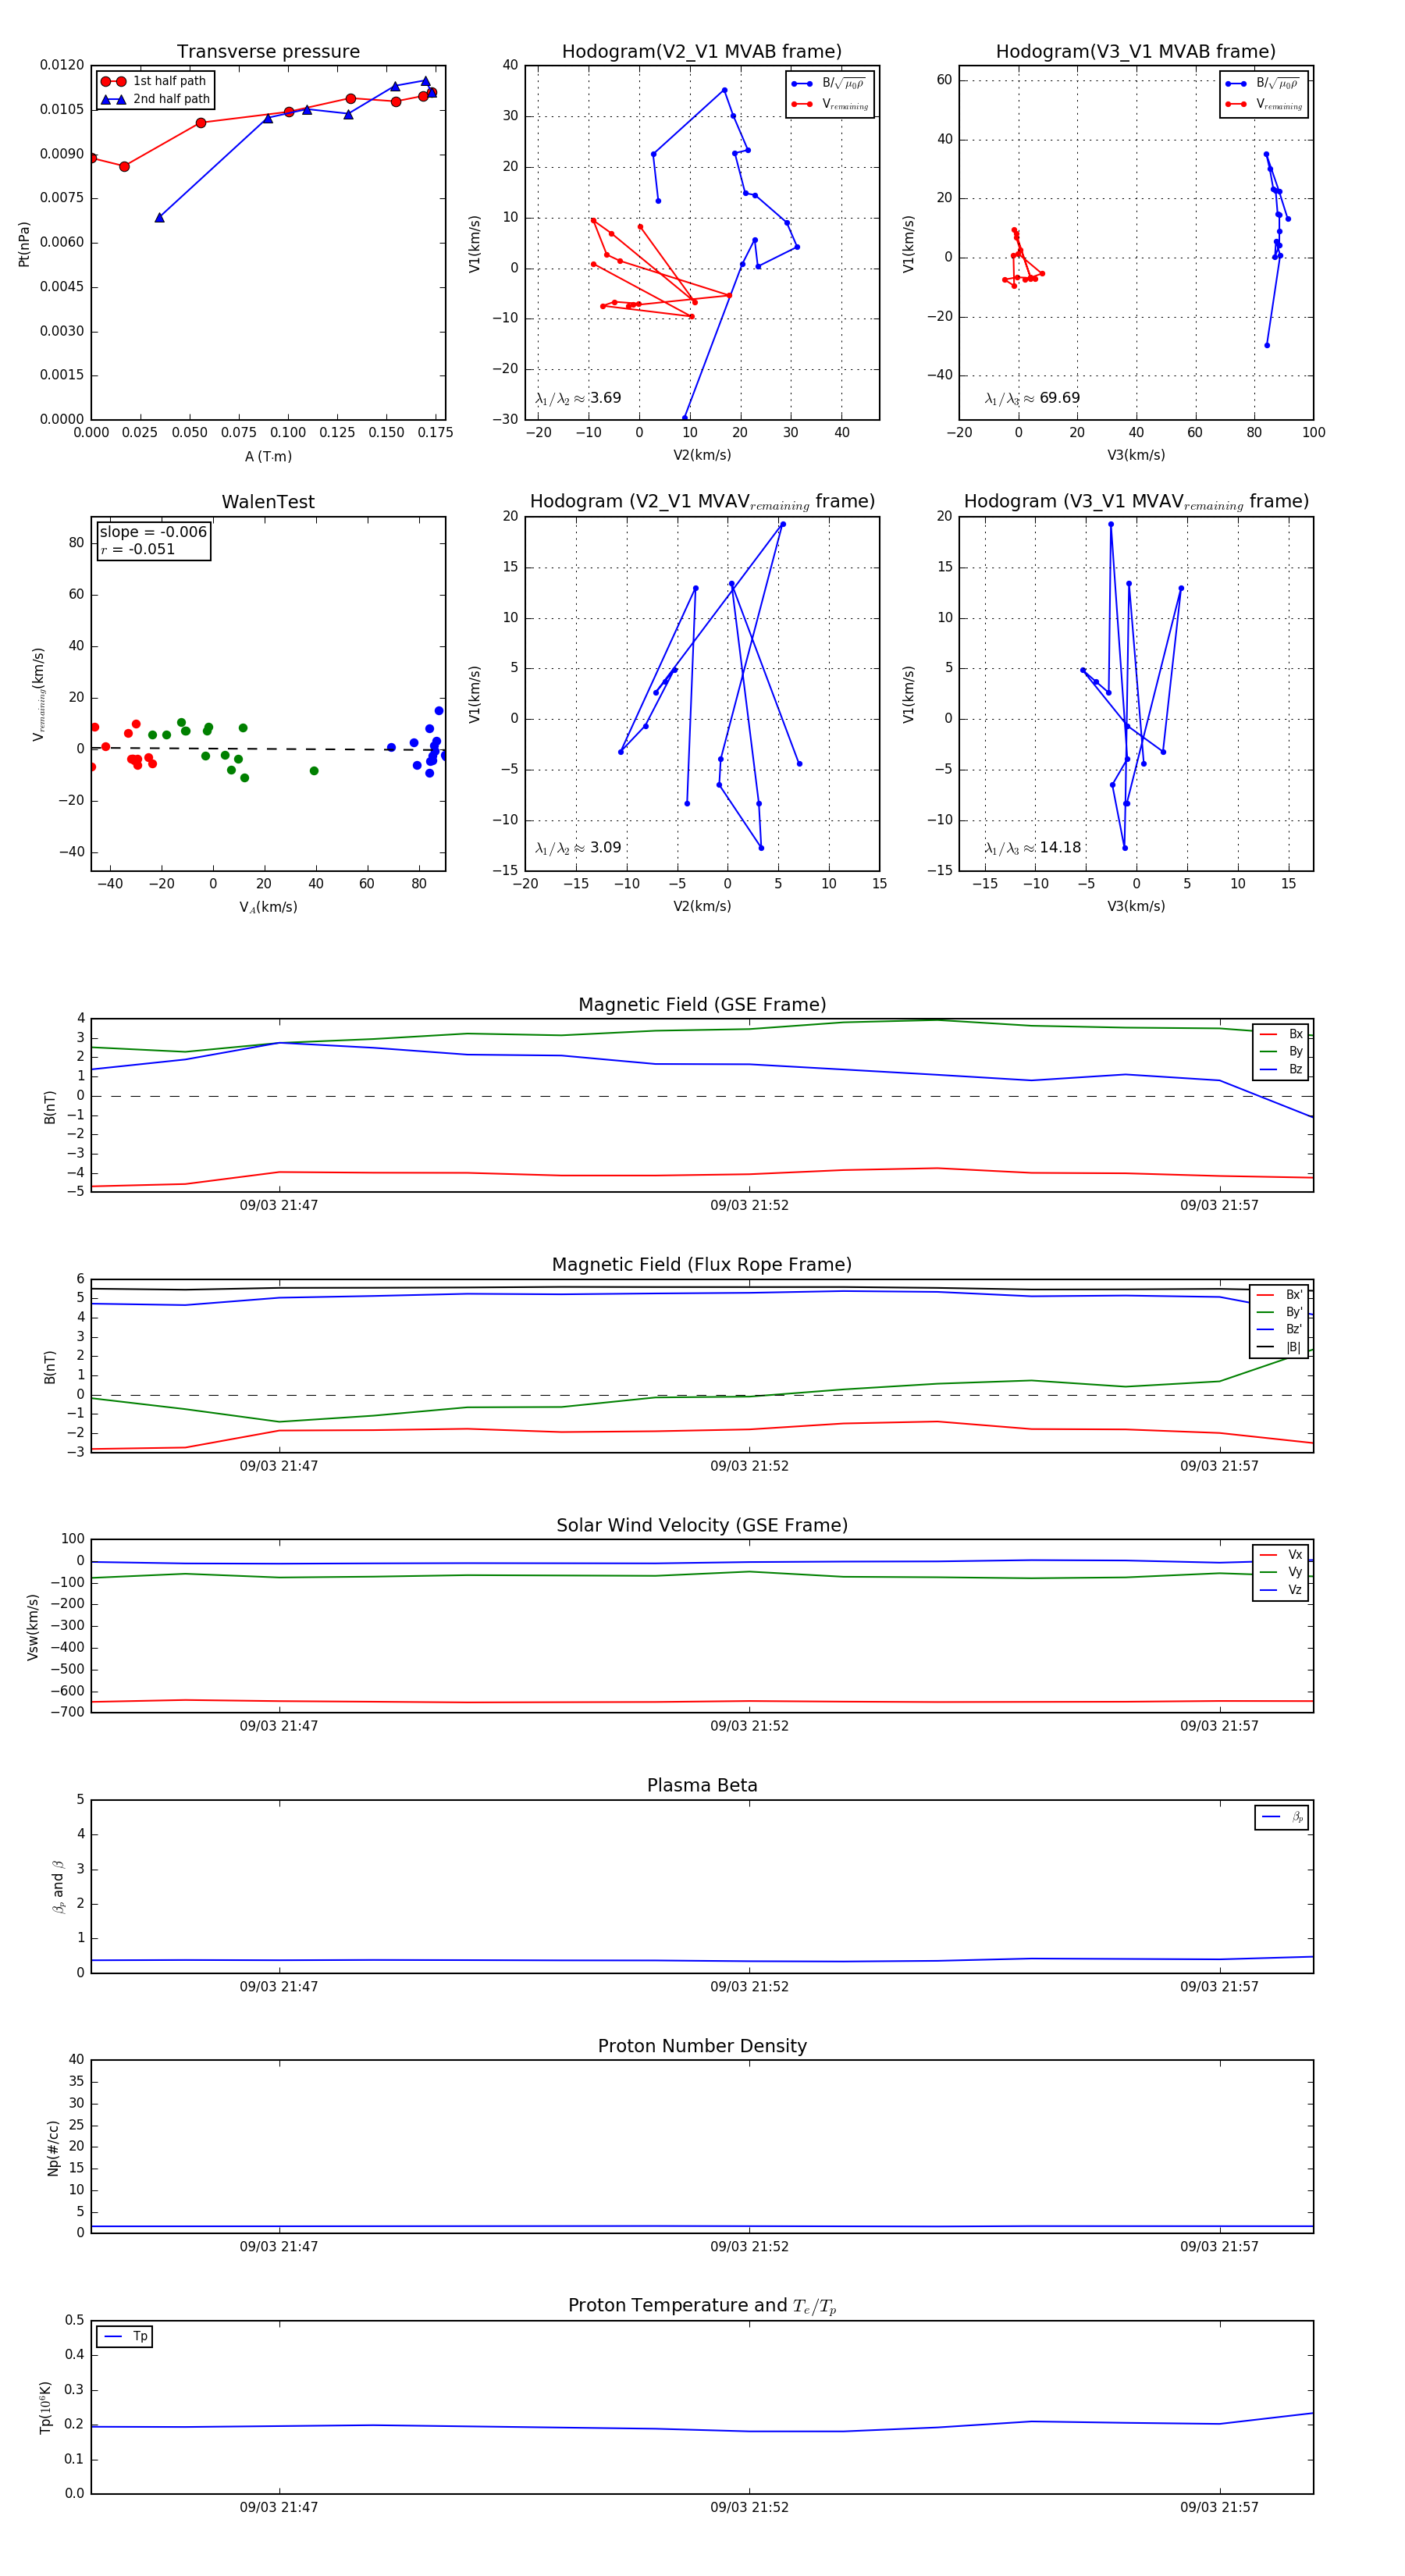The width and height of the screenshot is (1405, 2576).
Task: Click the 'Hodogram(V2_V1 MVAB frame)' title
Action: click(702, 52)
